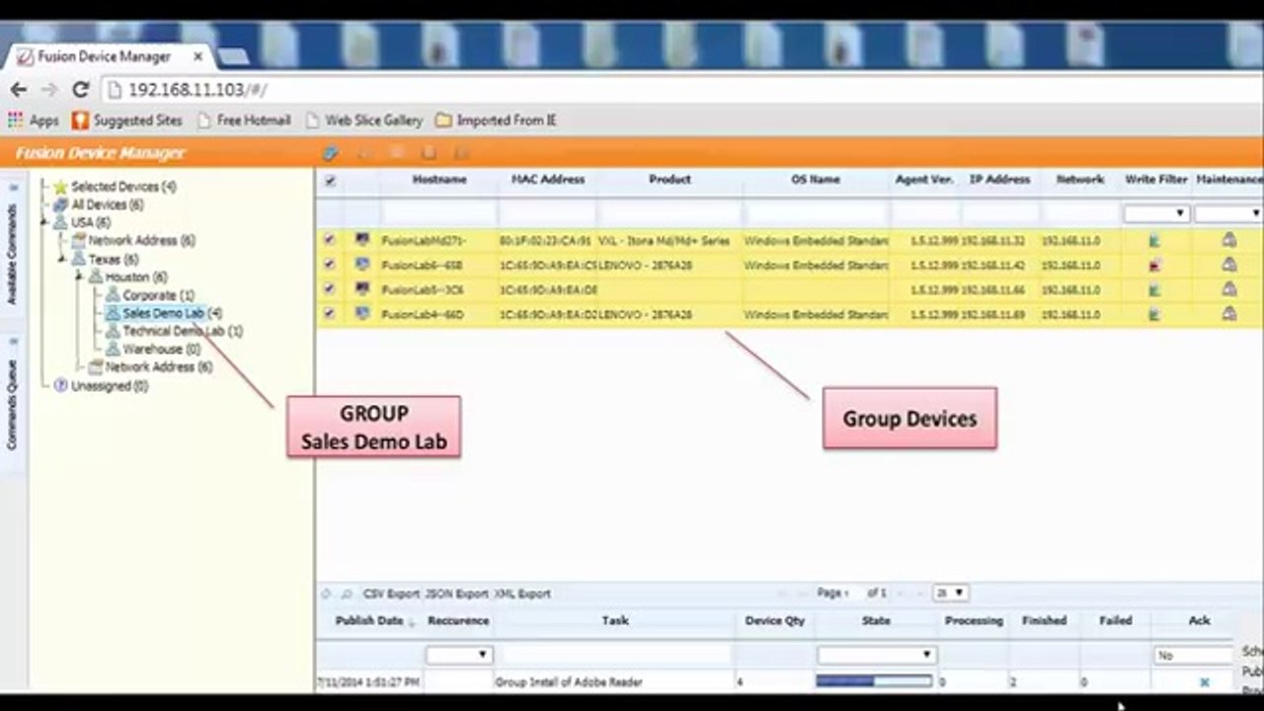Click the Adobe Reader task progress bar

pos(874,681)
